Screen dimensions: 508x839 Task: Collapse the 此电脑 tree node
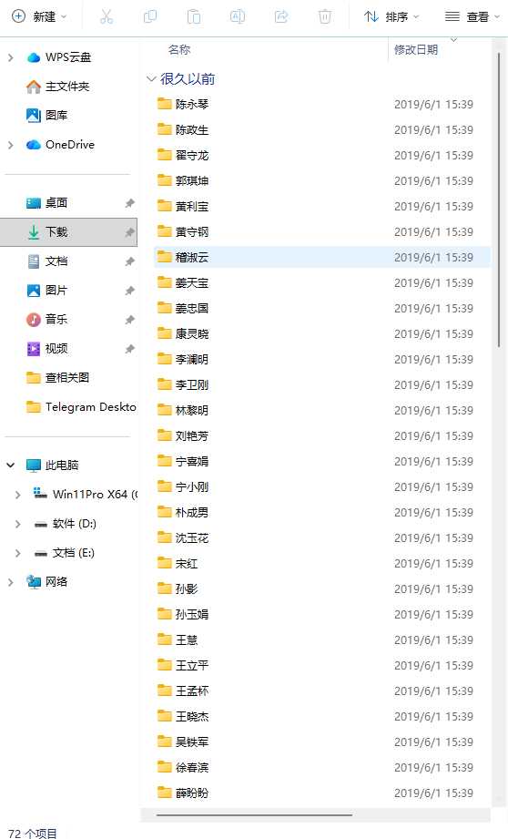tap(11, 465)
